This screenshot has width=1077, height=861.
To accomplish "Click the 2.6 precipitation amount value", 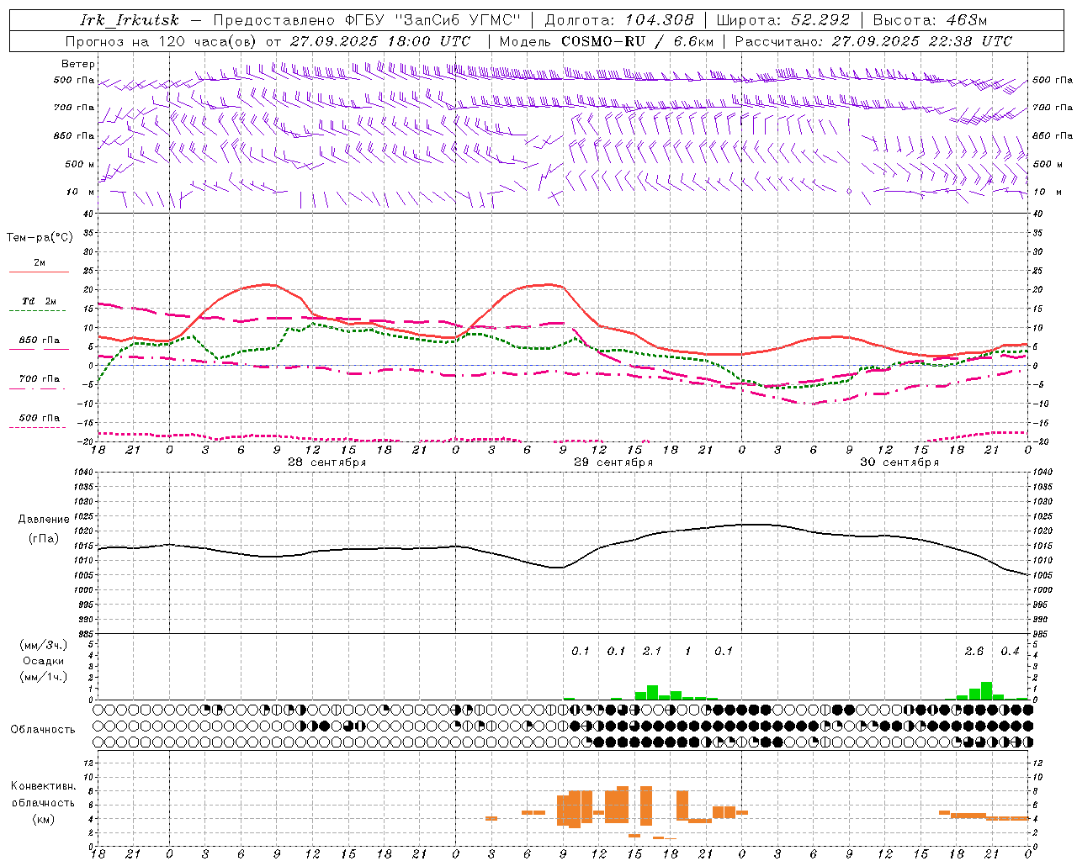I will [974, 651].
